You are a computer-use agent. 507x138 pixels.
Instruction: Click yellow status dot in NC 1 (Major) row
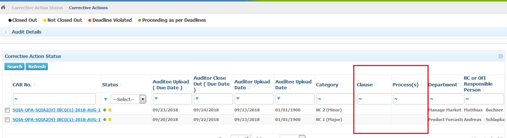tap(110, 120)
